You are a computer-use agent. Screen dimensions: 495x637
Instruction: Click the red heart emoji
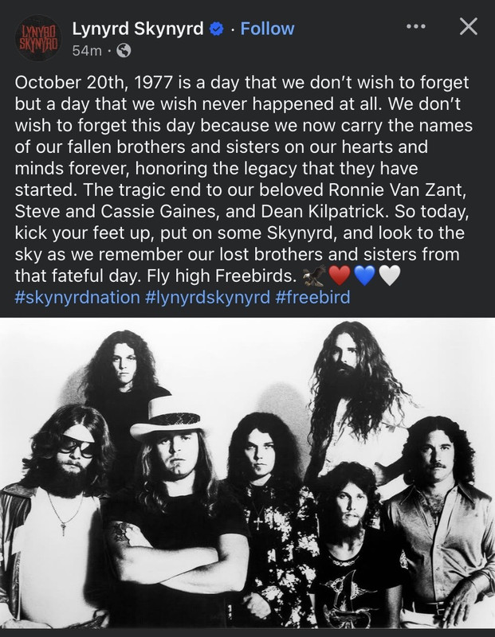[x=340, y=276]
